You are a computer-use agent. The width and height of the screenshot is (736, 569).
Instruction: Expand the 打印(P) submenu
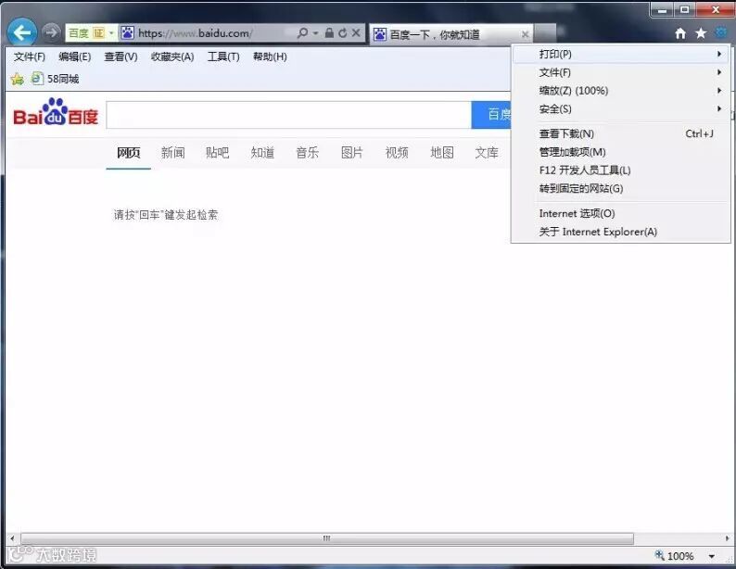[620, 55]
